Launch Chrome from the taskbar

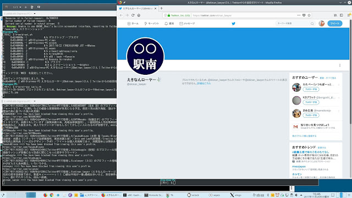click(x=52, y=195)
